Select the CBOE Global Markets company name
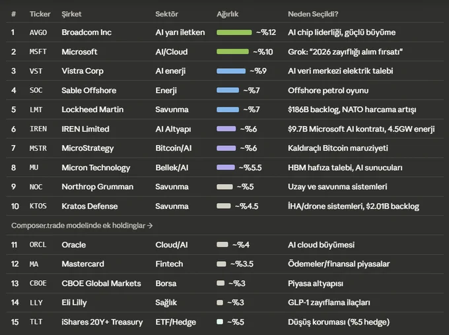 101,284
